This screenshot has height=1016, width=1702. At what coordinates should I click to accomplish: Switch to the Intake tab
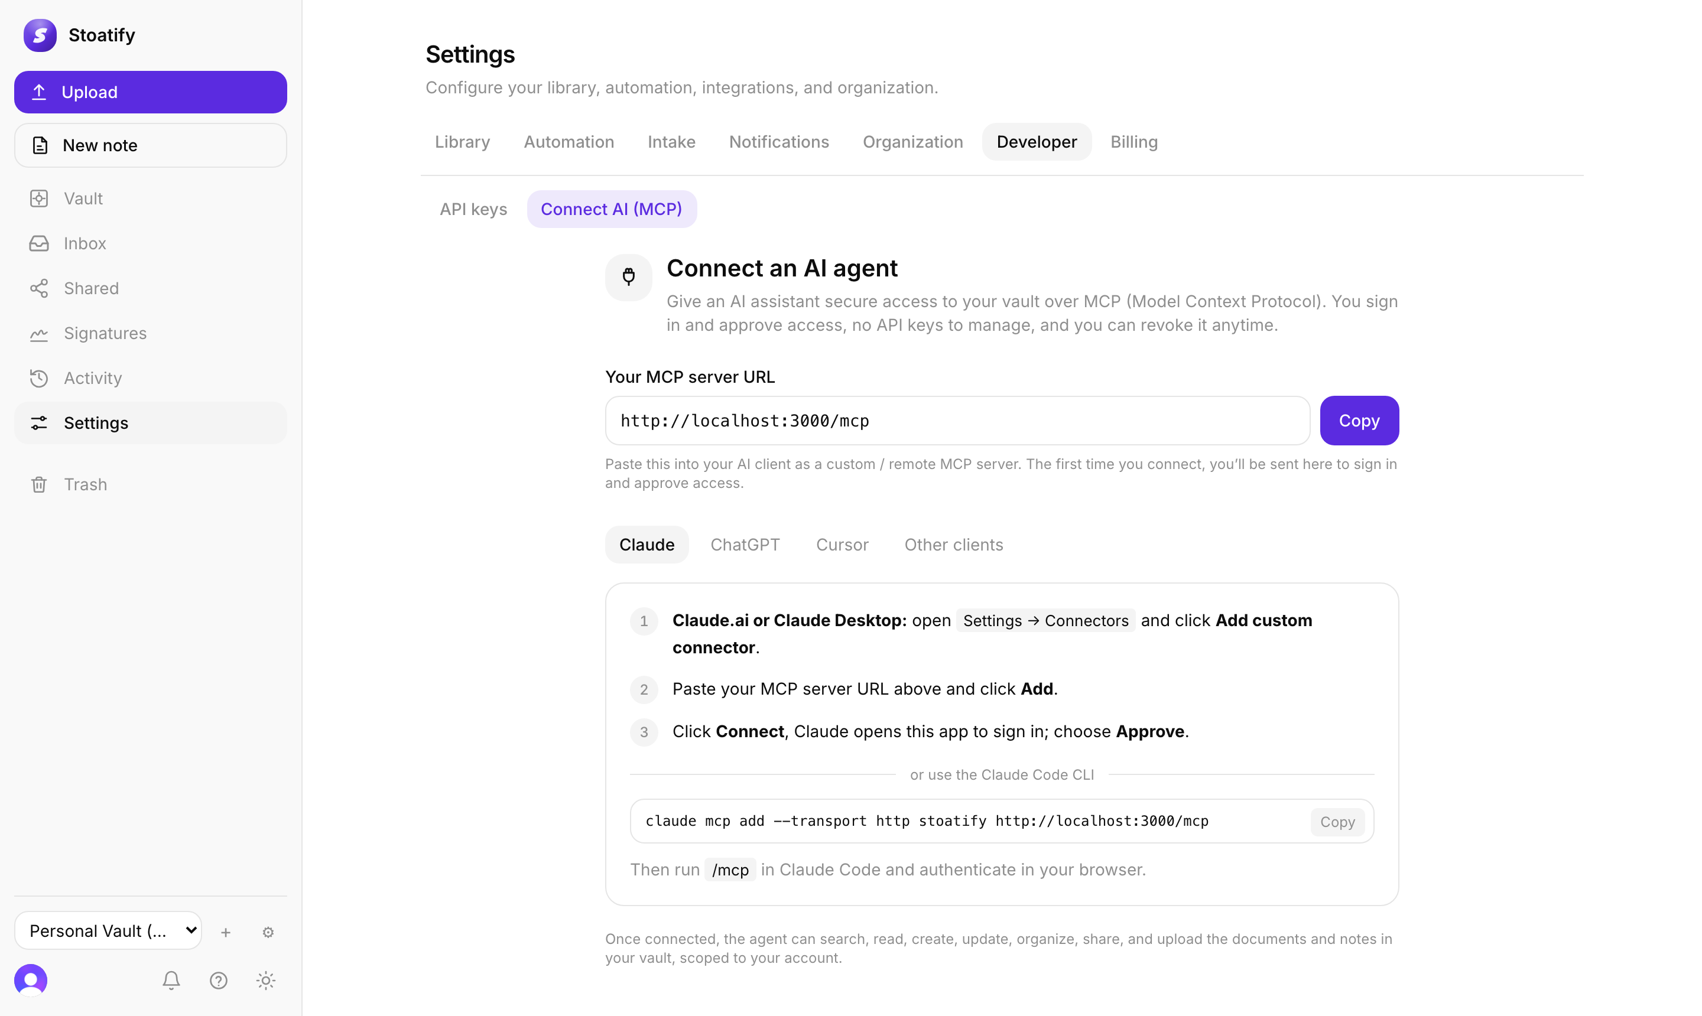tap(671, 142)
